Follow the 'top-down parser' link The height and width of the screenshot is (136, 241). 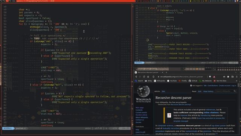(x=218, y=125)
